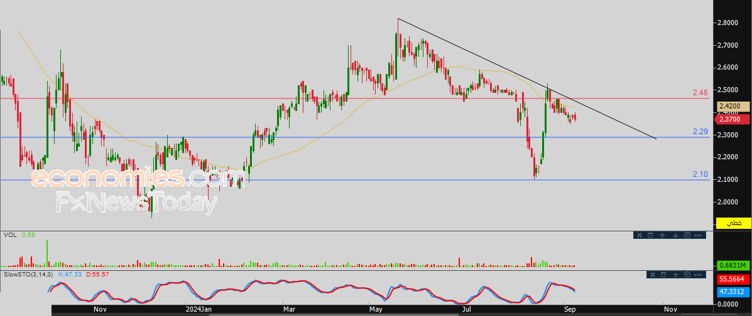Maximize the SlowSTO indicator panel
Viewport: 752px width, 316px height.
click(663, 275)
